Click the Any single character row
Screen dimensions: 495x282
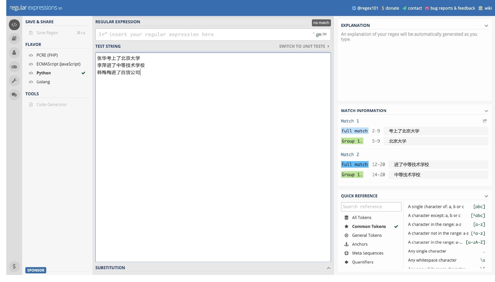coord(446,251)
